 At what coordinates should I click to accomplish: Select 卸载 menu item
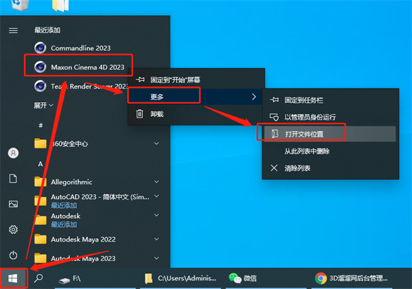(196, 114)
